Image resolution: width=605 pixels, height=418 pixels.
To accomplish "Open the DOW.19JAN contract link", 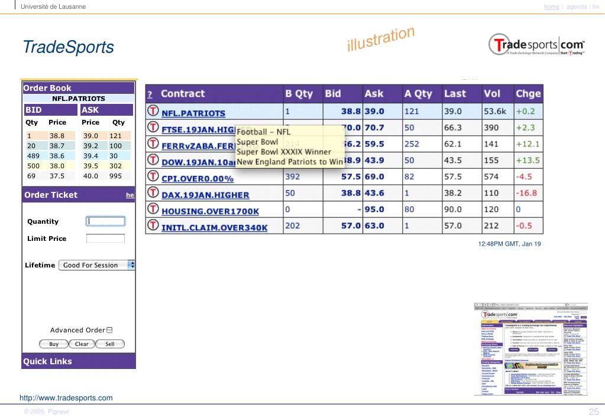I will tap(198, 162).
